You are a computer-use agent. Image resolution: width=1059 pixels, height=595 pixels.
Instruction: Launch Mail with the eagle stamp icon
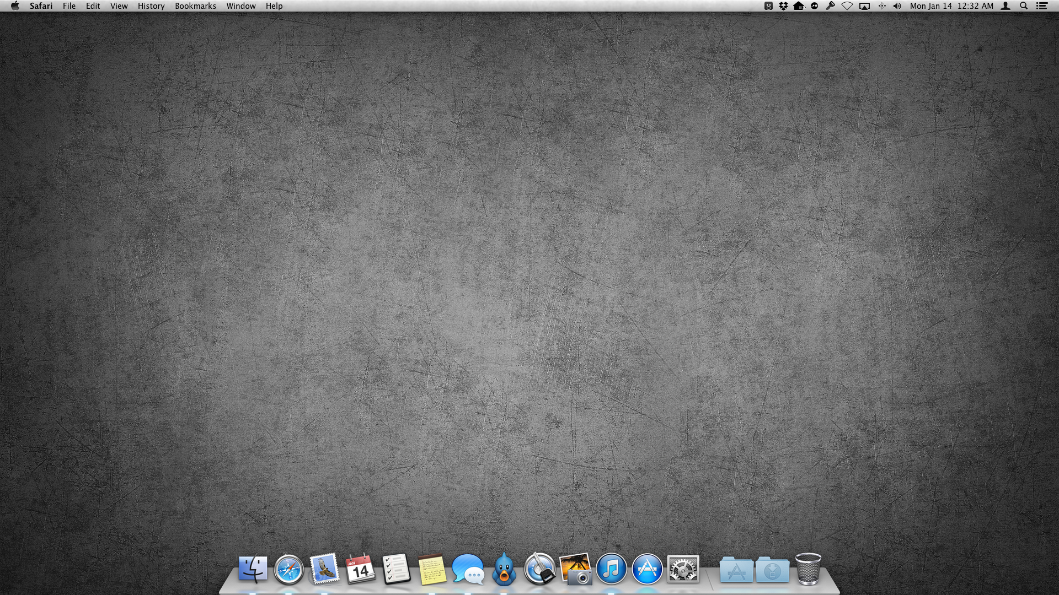(x=324, y=569)
